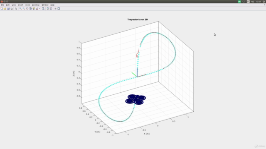Open the File menu
This screenshot has width=266, height=149.
pyautogui.click(x=2, y=5)
